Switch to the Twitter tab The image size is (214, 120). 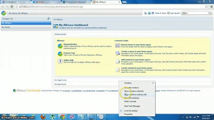(46, 2)
